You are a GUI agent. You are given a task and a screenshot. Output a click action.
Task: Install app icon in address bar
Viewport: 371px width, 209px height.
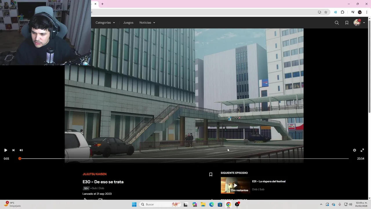click(319, 12)
